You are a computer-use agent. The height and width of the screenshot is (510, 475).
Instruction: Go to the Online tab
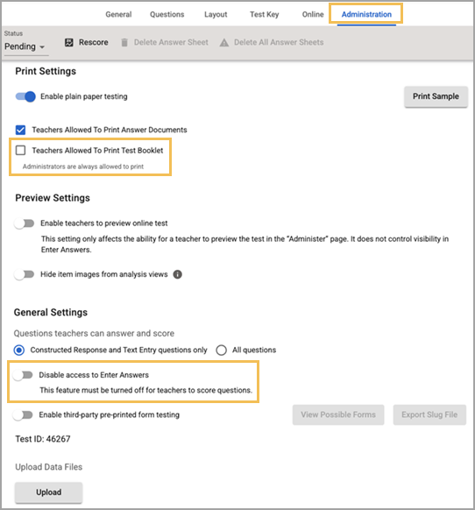pyautogui.click(x=313, y=14)
